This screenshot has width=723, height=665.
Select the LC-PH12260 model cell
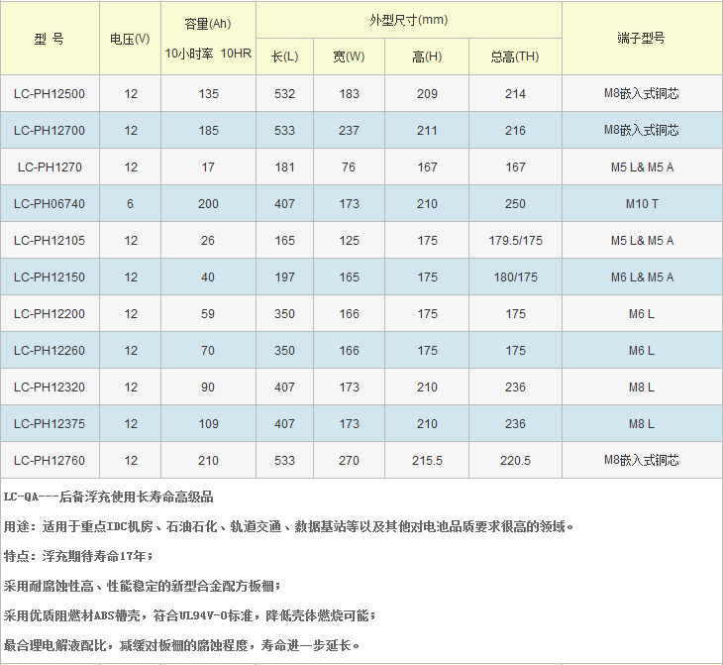click(x=50, y=351)
